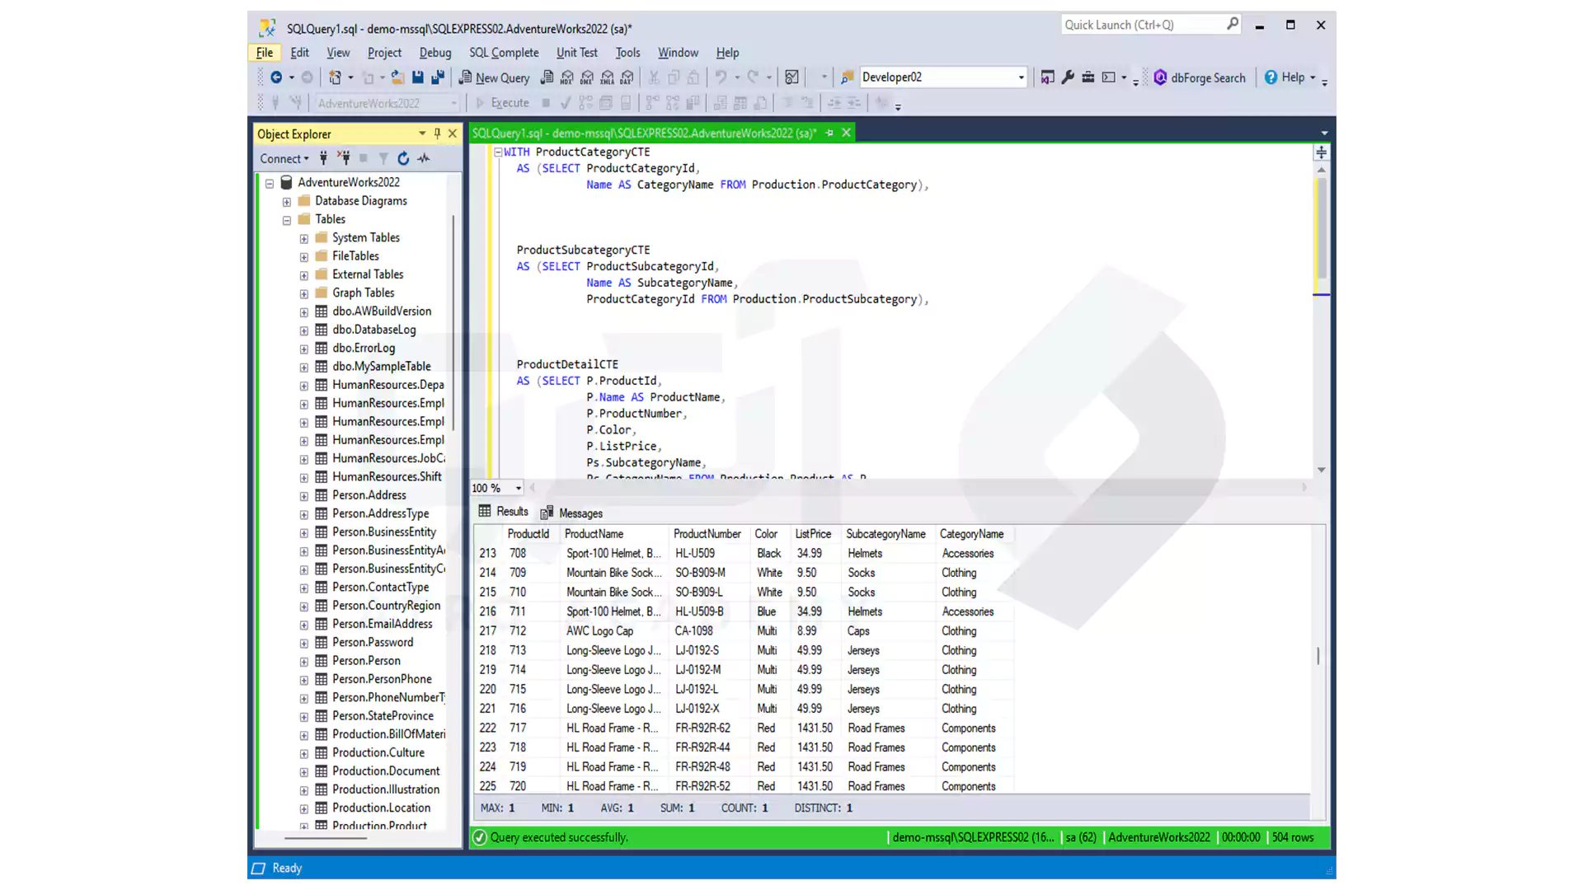This screenshot has width=1583, height=890.
Task: Click the 504 rows status entry
Action: [1293, 837]
